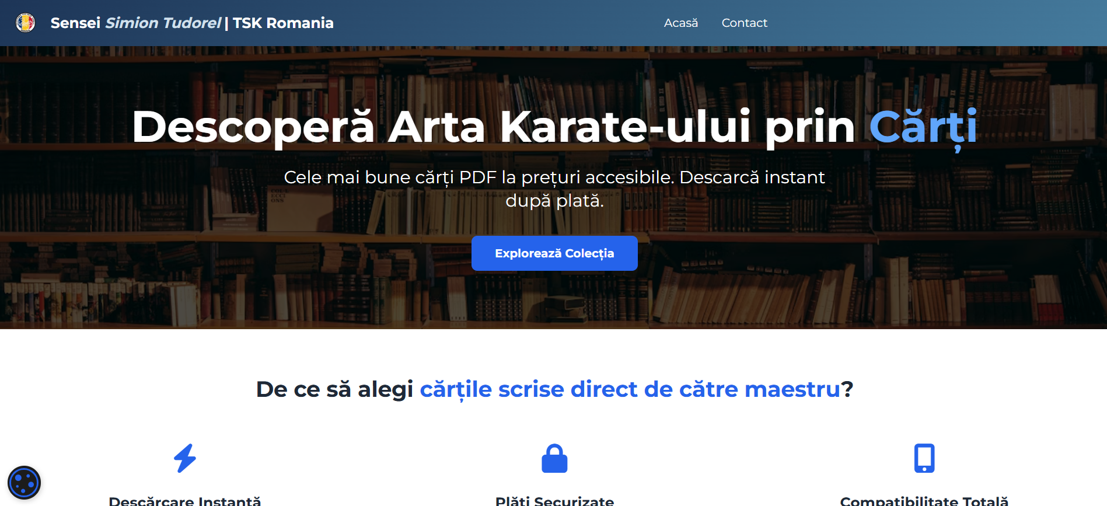The height and width of the screenshot is (506, 1107).
Task: Click the TSK Romania text in header
Action: pyautogui.click(x=283, y=23)
